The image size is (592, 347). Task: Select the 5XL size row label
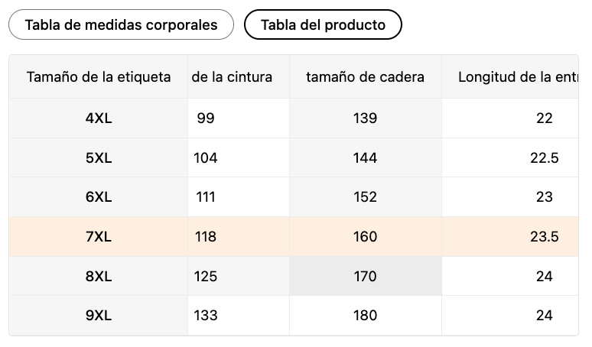tap(99, 157)
